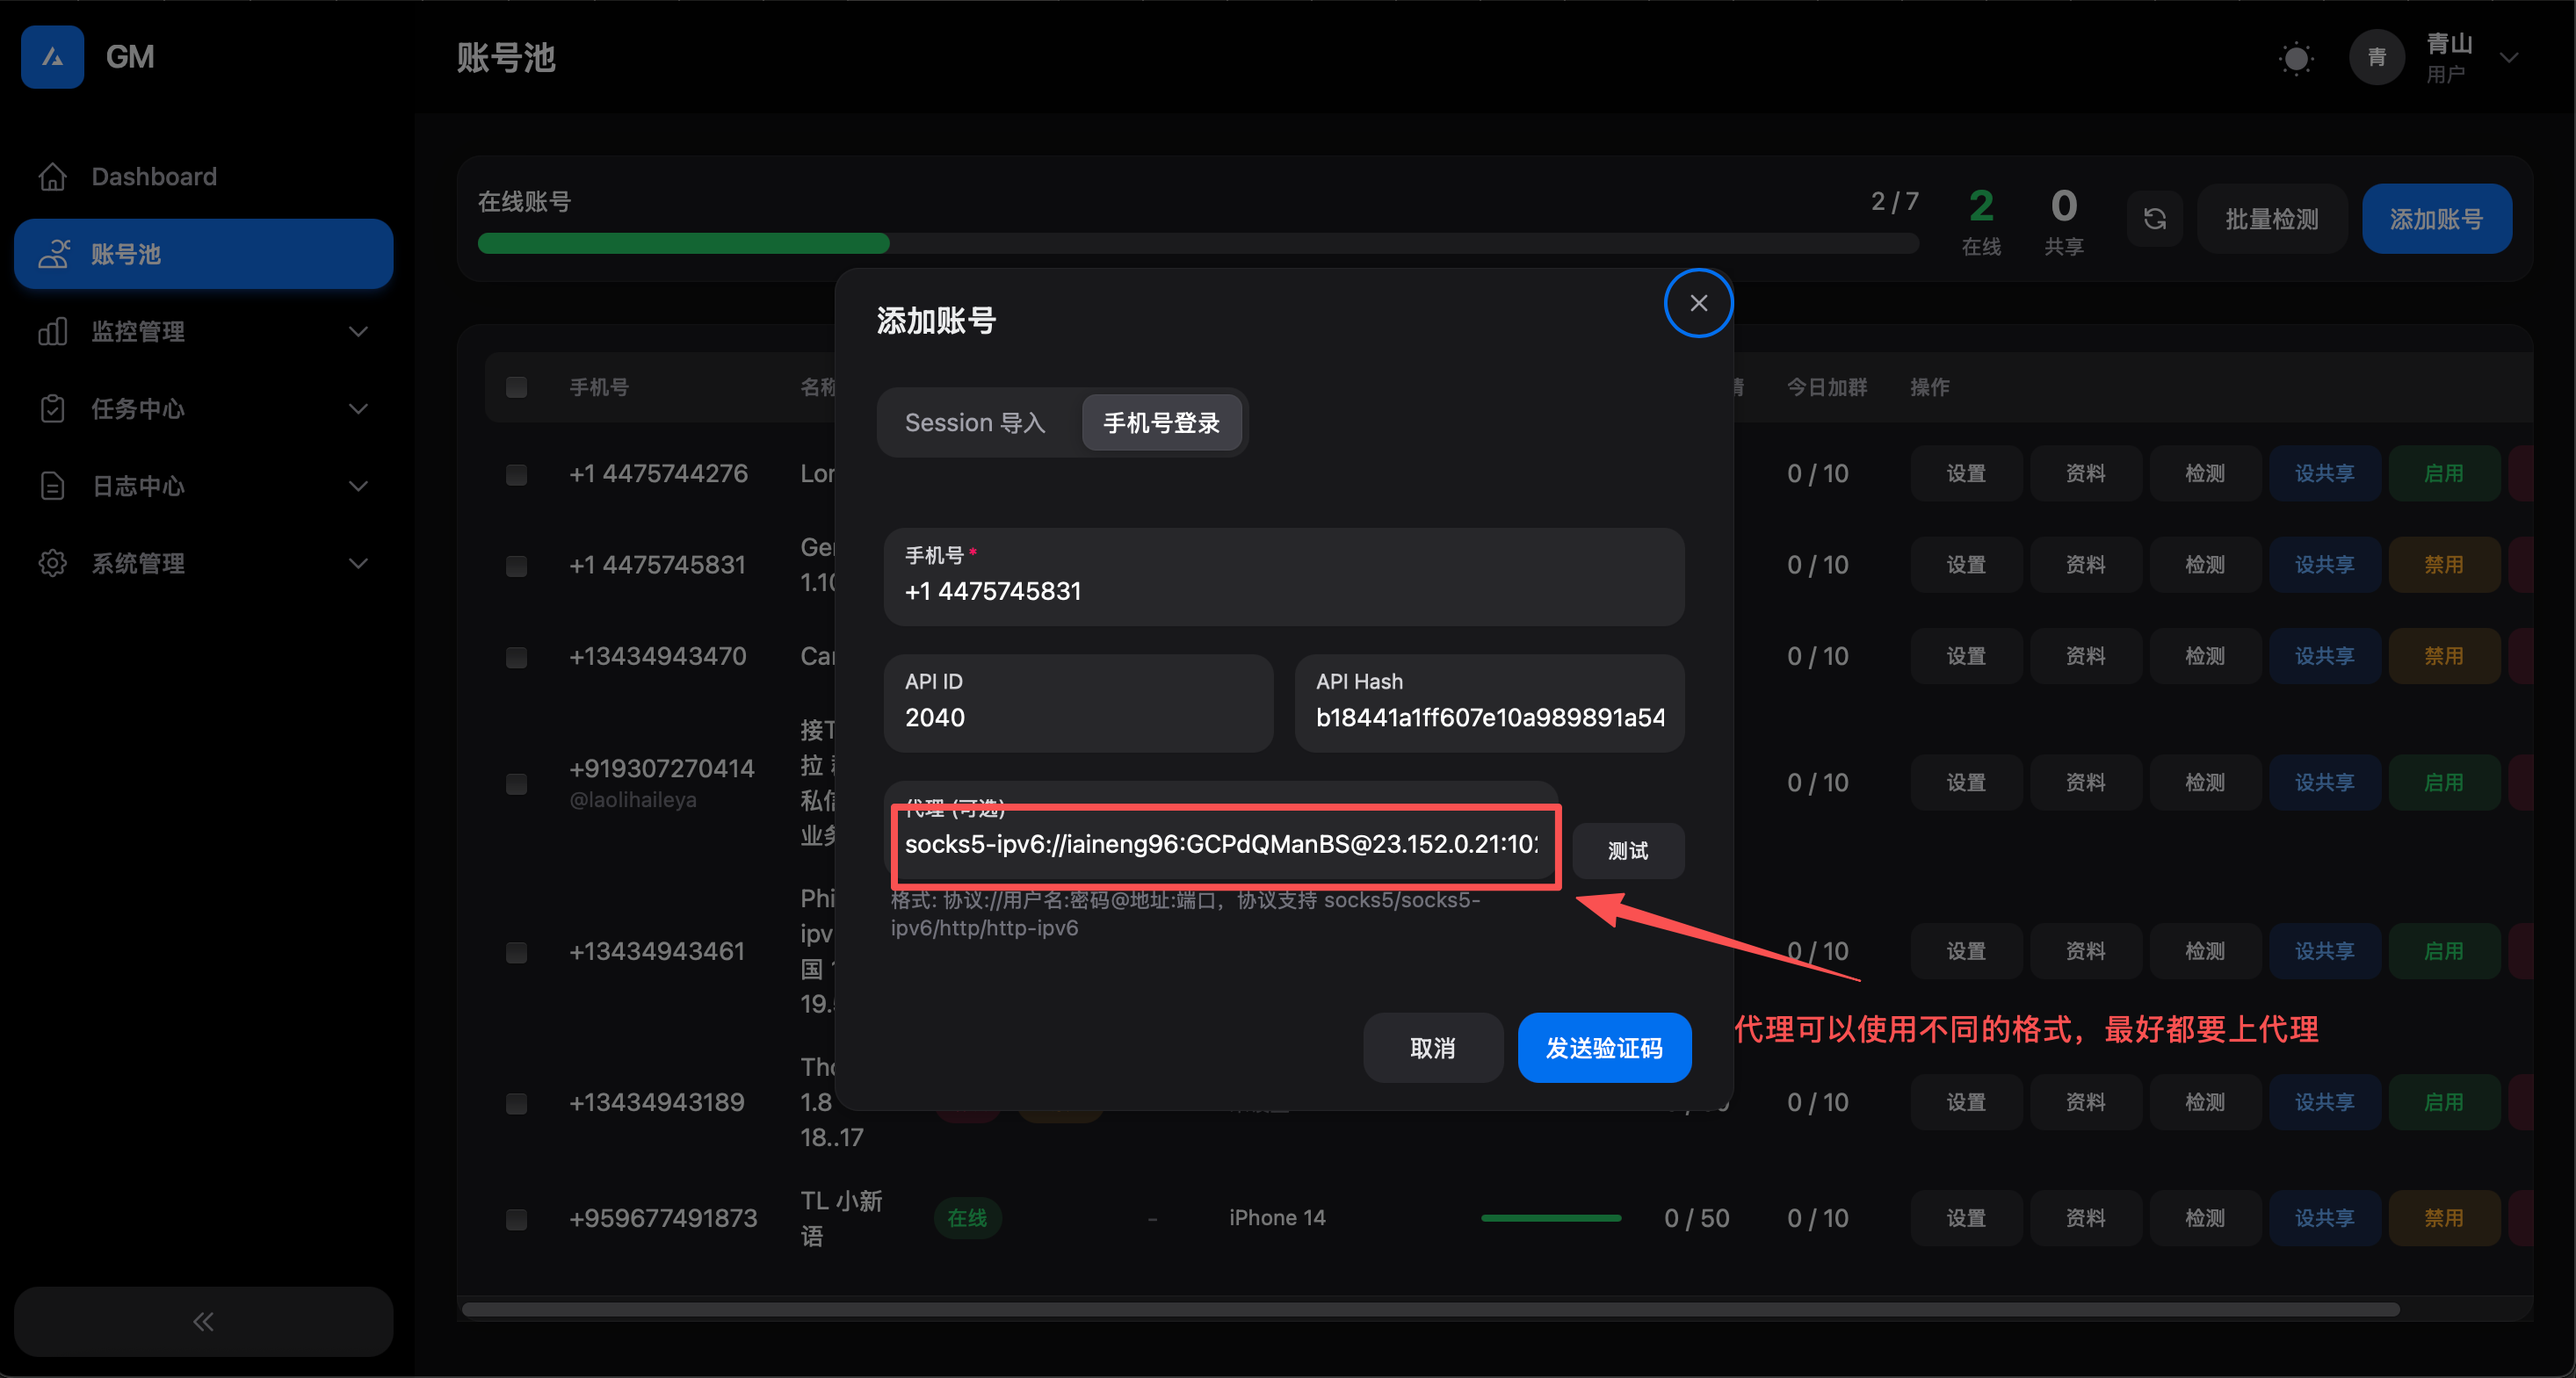Click the Dashboard home icon
Image resolution: width=2576 pixels, height=1378 pixels.
click(53, 177)
